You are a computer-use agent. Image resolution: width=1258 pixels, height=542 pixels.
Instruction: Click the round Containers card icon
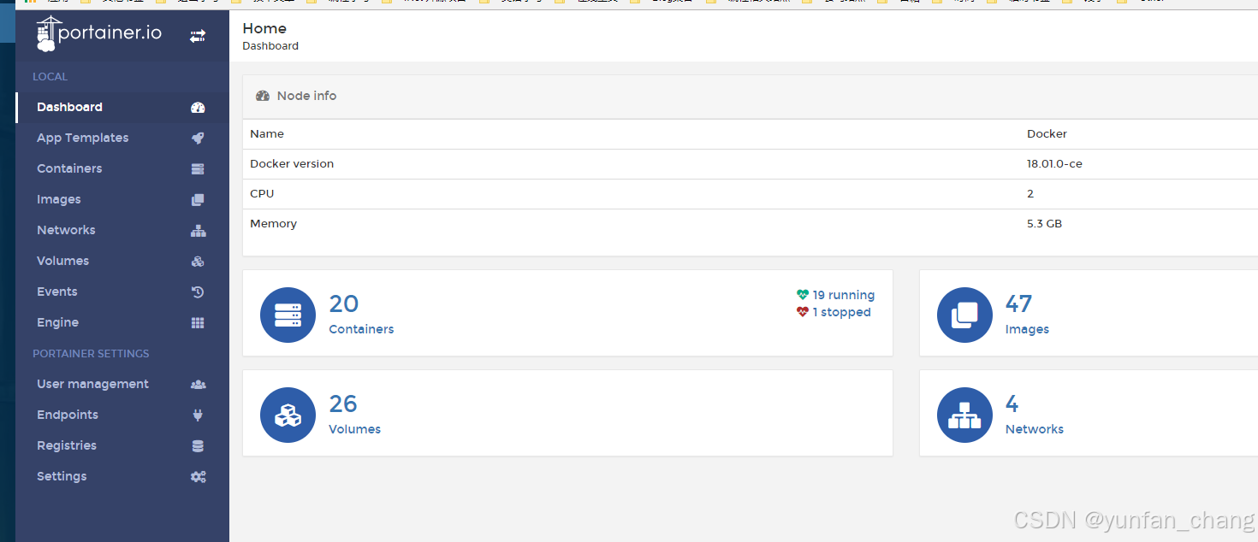[288, 315]
